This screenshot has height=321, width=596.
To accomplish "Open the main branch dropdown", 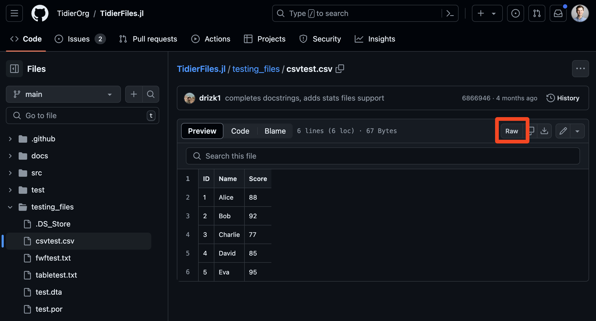I will 63,94.
